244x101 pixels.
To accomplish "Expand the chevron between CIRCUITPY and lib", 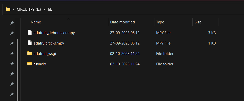I will point(44,9).
